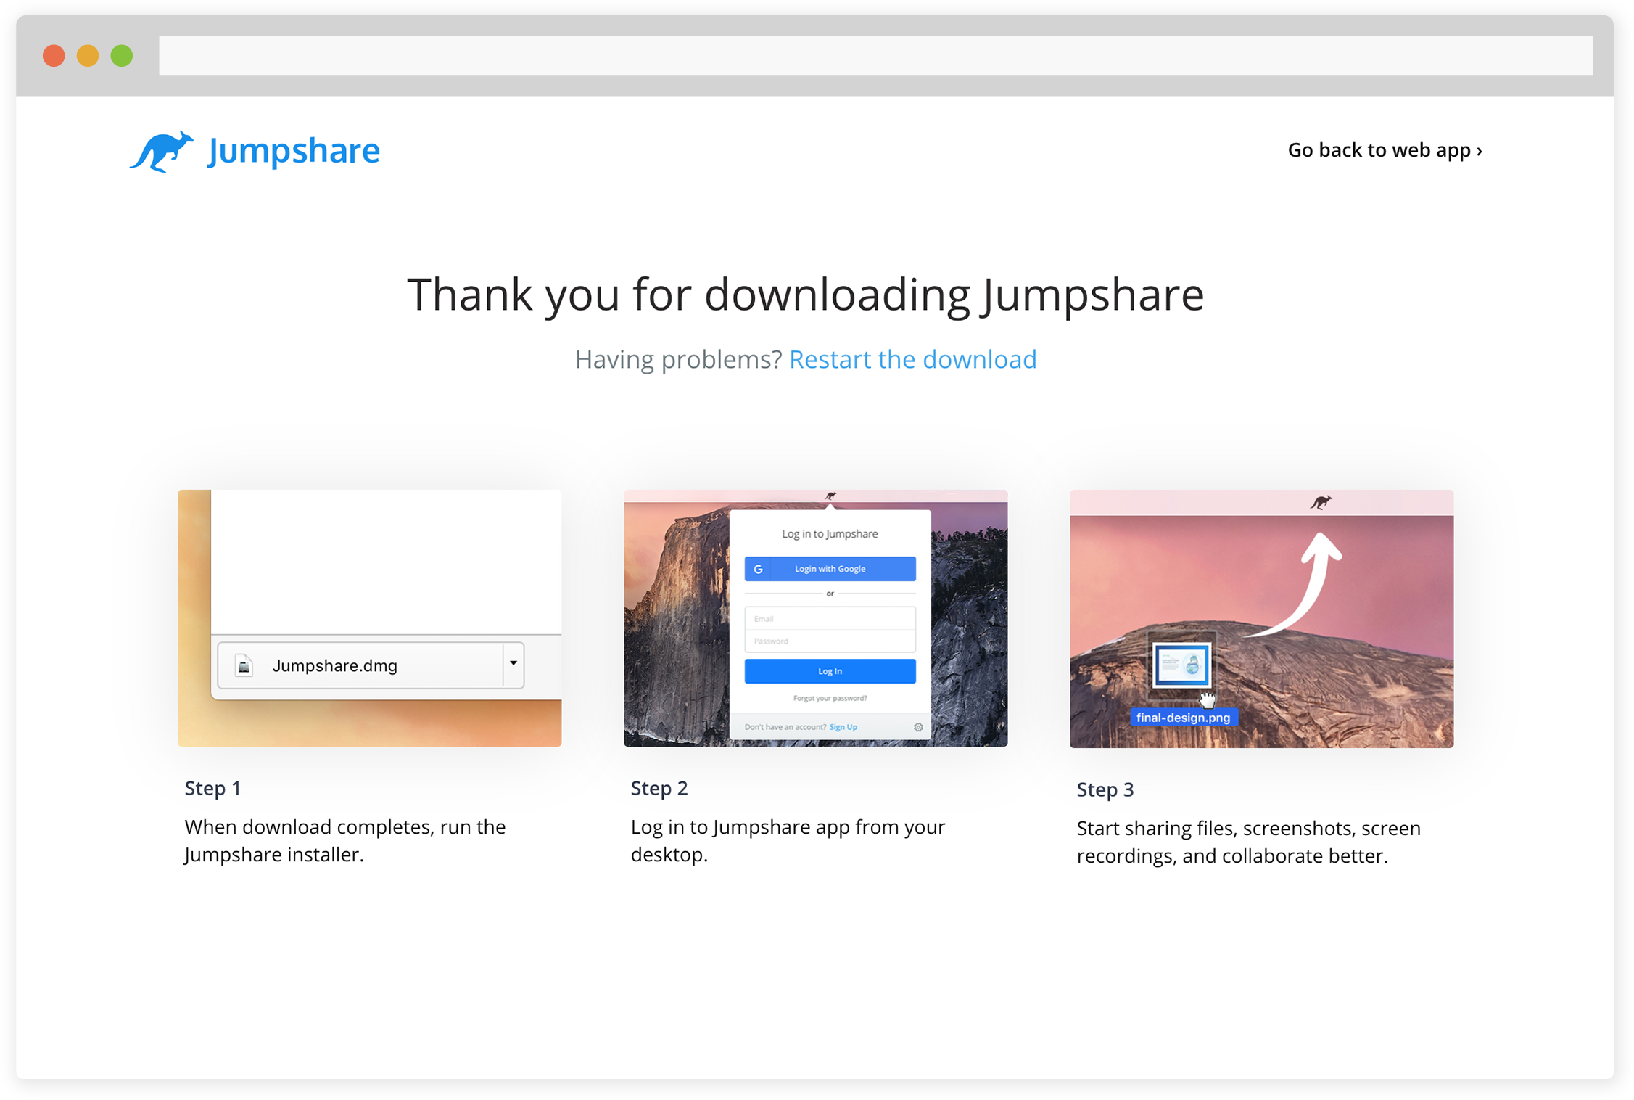Click kangaroo menu bar icon in Step 3 image
Viewport: 1634px width, 1100px height.
(1321, 502)
